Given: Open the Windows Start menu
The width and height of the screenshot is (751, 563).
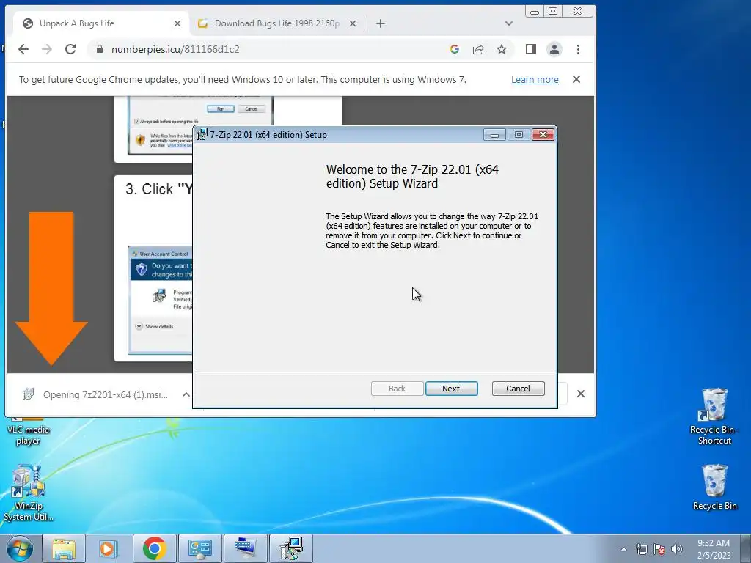Looking at the screenshot, I should 20,548.
